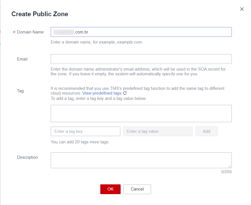Image resolution: width=251 pixels, height=205 pixels.
Task: Click the Tag field label
Action: [20, 91]
